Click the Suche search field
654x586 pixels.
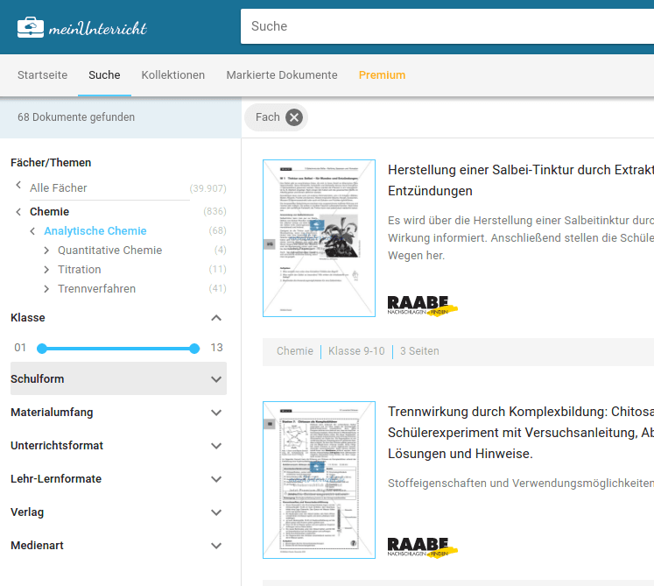tap(447, 26)
